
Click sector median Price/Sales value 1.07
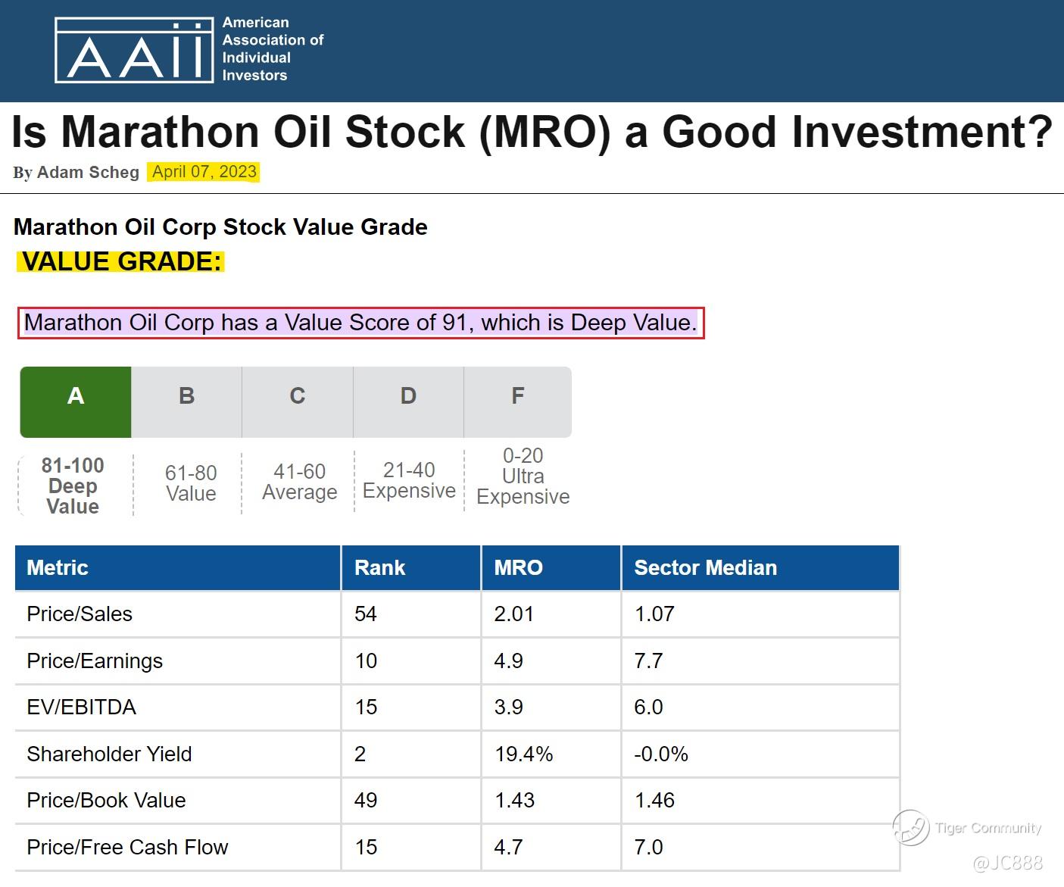[x=654, y=614]
